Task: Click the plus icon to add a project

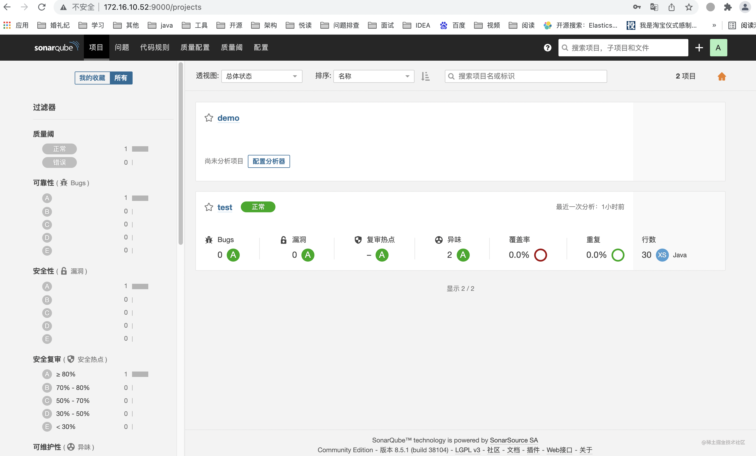Action: [699, 48]
